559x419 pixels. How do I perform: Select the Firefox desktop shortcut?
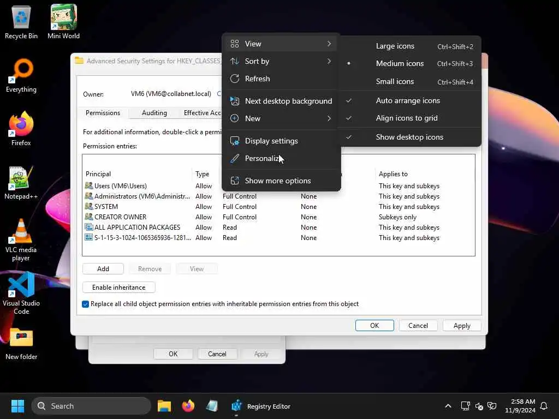21,129
